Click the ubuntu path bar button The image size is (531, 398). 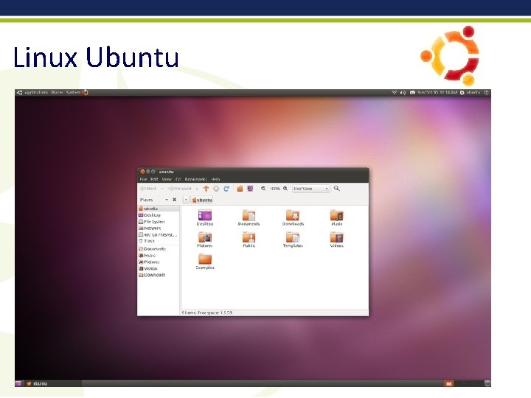tap(202, 200)
